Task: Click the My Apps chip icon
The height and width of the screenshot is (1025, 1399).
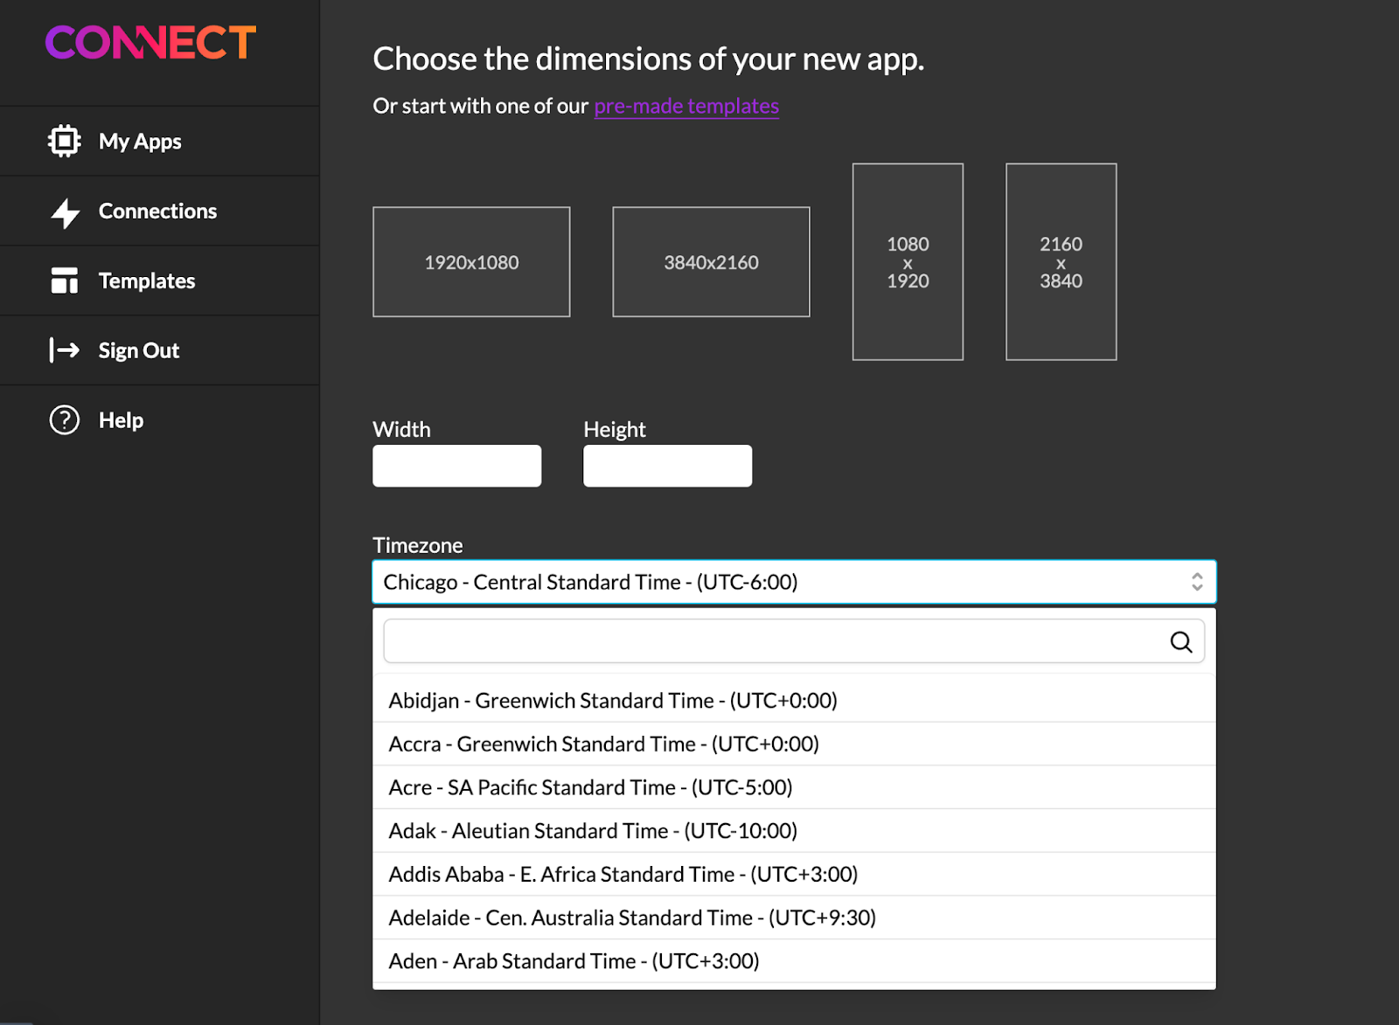Action: [x=64, y=141]
